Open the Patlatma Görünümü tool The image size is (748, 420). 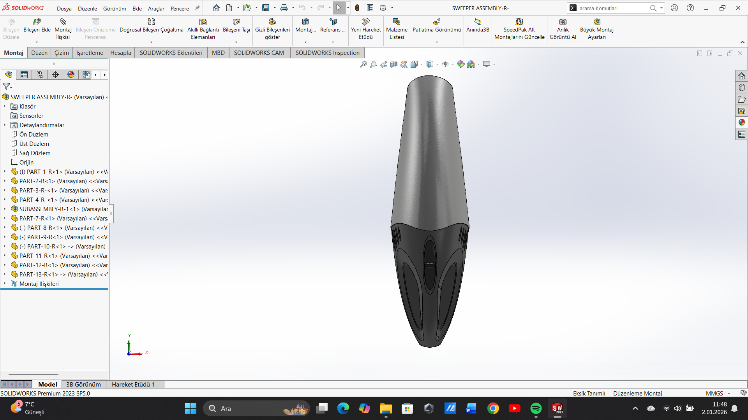(x=436, y=26)
